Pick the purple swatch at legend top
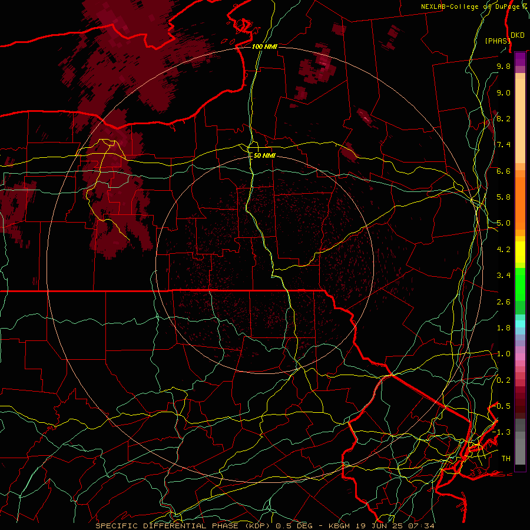The width and height of the screenshot is (530, 530). 520,59
